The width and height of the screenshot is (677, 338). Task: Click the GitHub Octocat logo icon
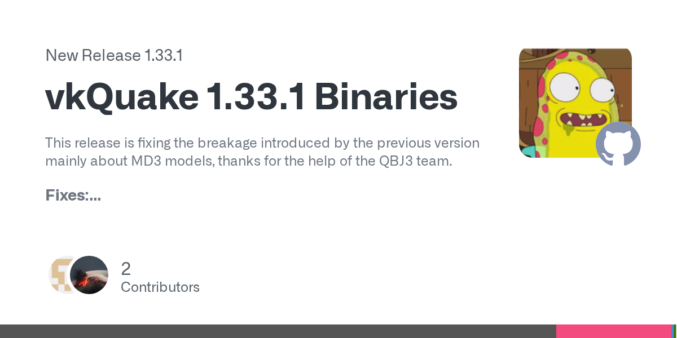point(618,144)
